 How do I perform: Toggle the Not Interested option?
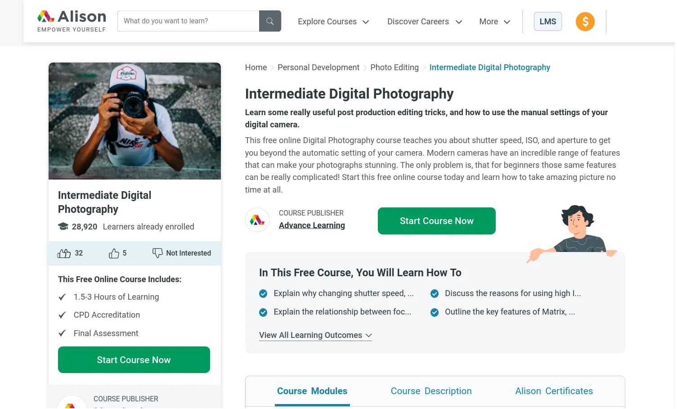pyautogui.click(x=181, y=253)
